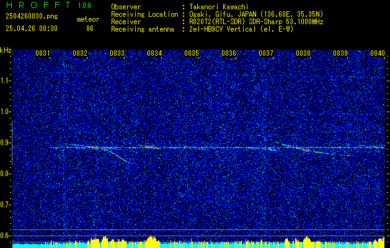
Task: Select the filename 2504260830.png
Action: (x=32, y=16)
